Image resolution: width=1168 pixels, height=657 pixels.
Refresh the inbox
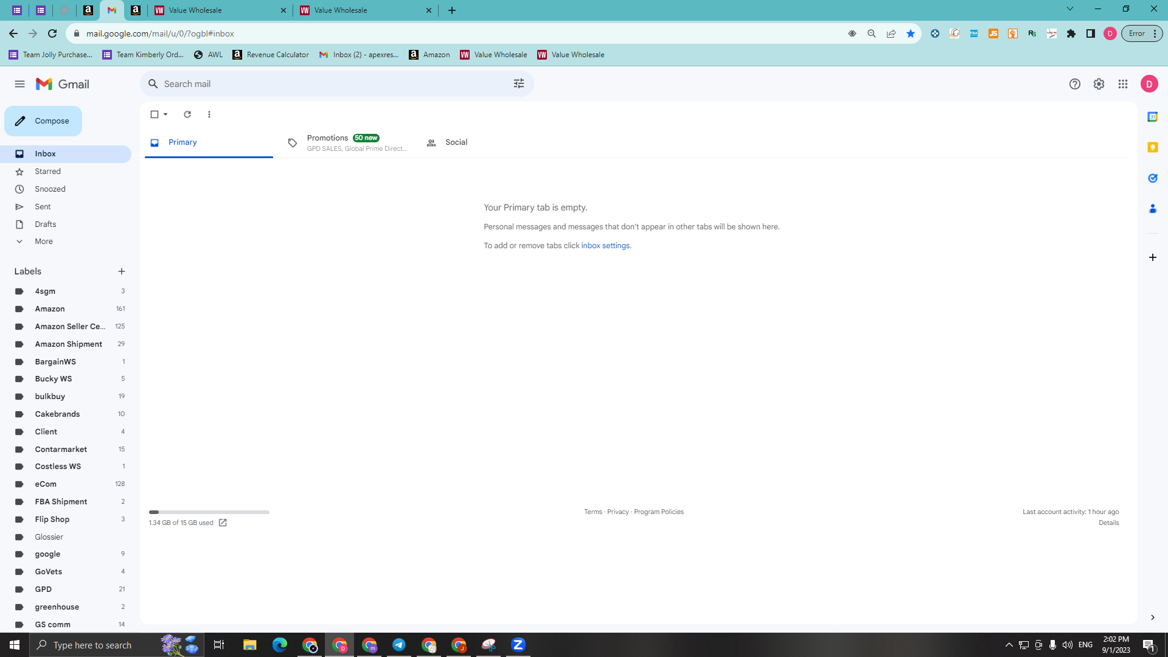coord(187,114)
